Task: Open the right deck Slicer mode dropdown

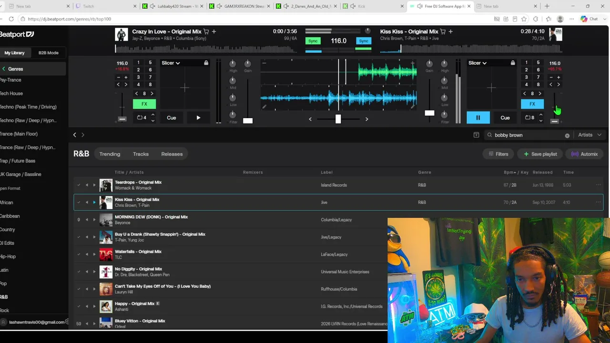Action: click(477, 63)
